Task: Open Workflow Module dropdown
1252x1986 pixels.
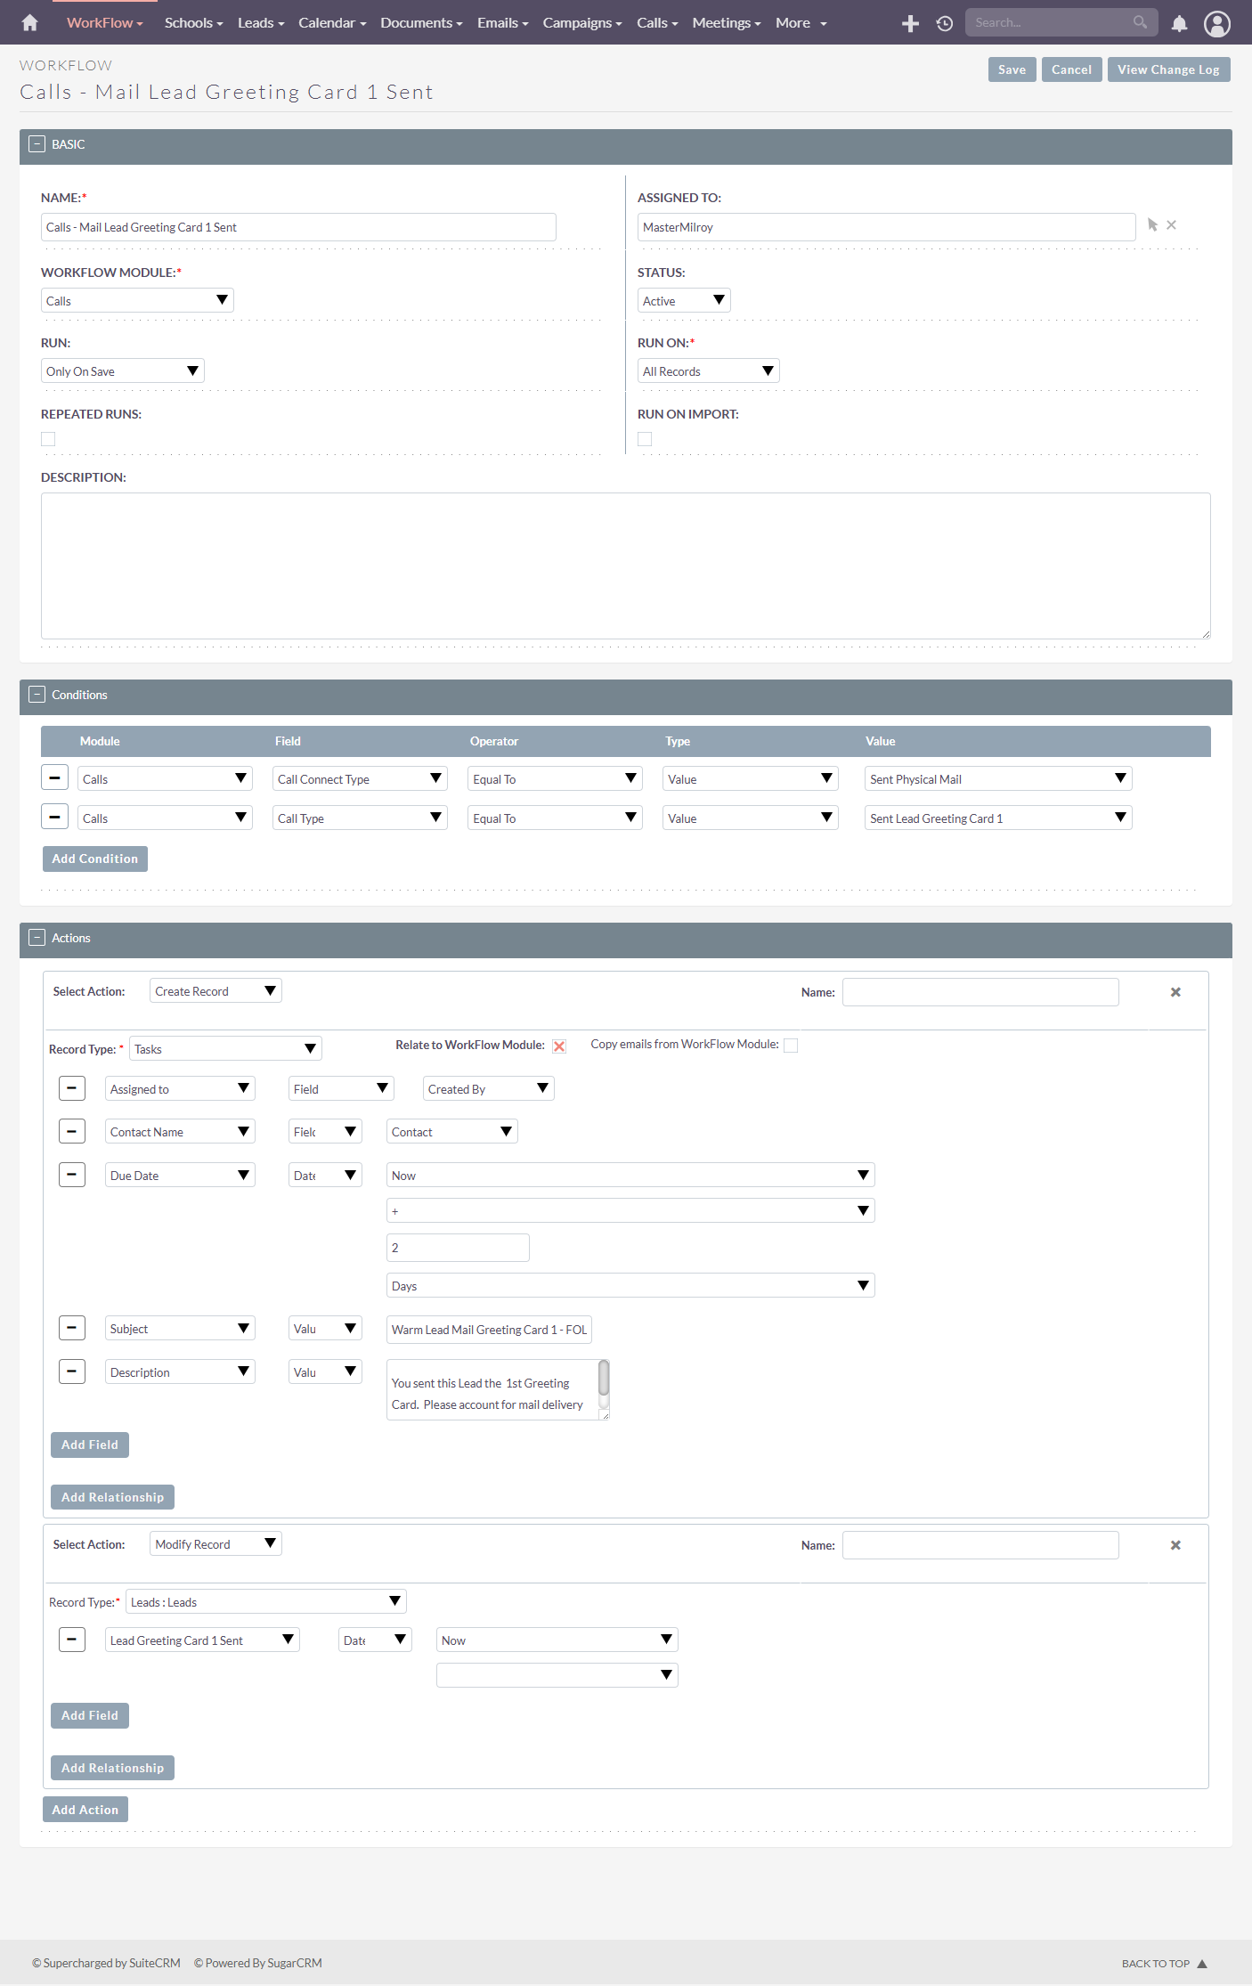Action: point(137,300)
